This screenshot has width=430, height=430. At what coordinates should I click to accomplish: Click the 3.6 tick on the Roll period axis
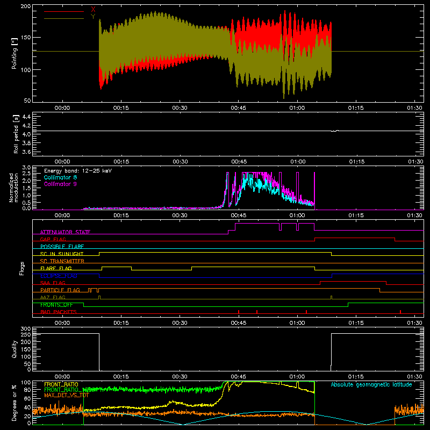click(x=26, y=152)
